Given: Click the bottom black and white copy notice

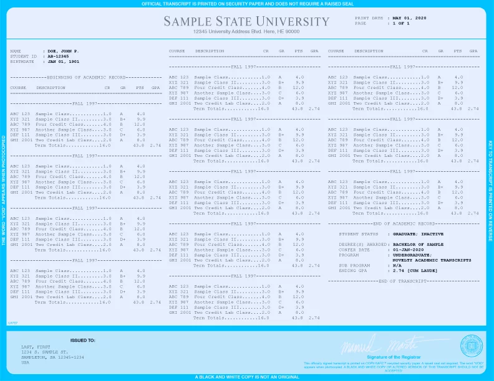Looking at the screenshot, I should point(247,377).
